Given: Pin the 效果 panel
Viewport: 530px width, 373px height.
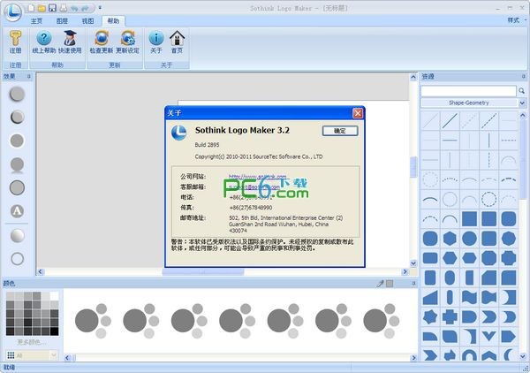Looking at the screenshot, I should pyautogui.click(x=29, y=77).
